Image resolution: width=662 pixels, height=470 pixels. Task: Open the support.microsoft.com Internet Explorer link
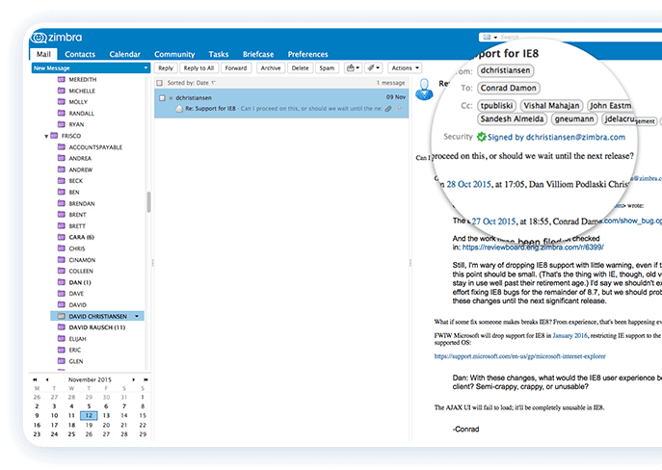(x=519, y=356)
